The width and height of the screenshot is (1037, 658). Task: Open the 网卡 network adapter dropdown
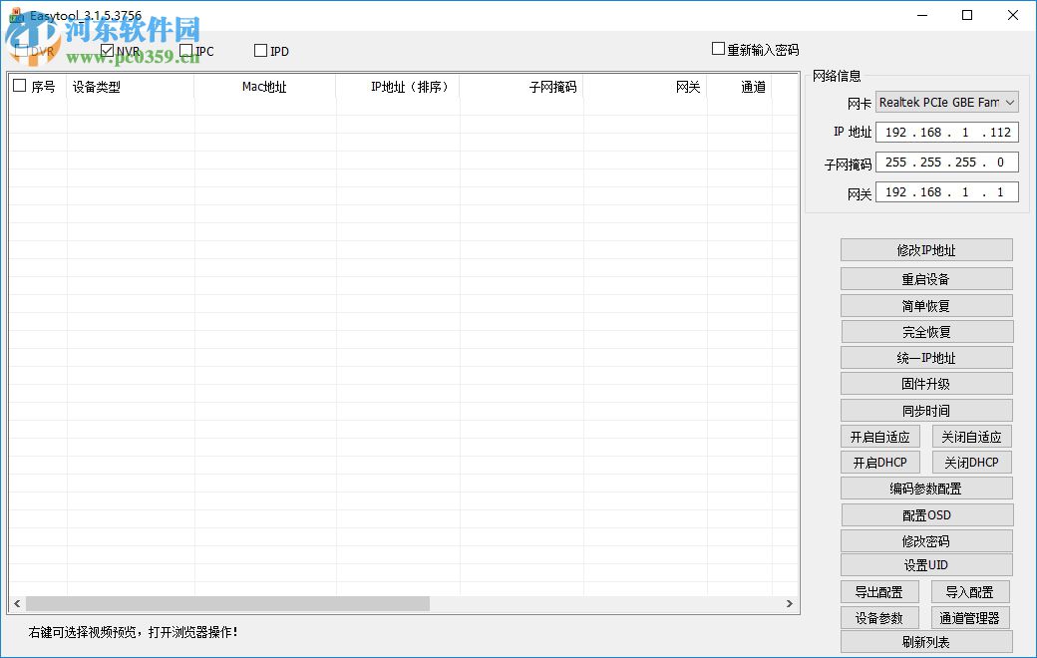click(x=1009, y=102)
